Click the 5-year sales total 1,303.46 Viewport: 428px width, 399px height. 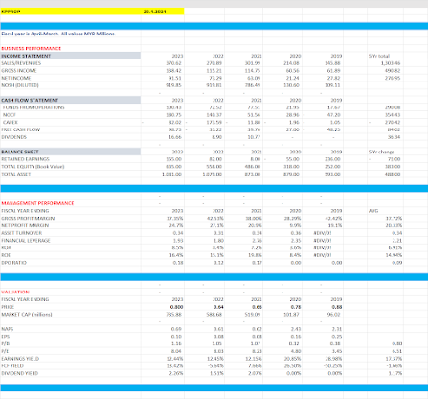click(x=391, y=63)
